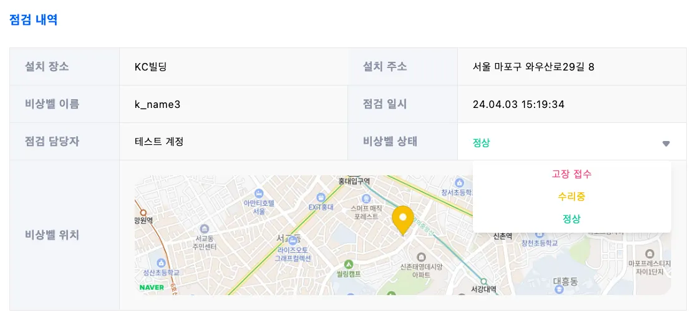Click the yellow location pin on map
The width and height of the screenshot is (698, 322).
pyautogui.click(x=403, y=219)
